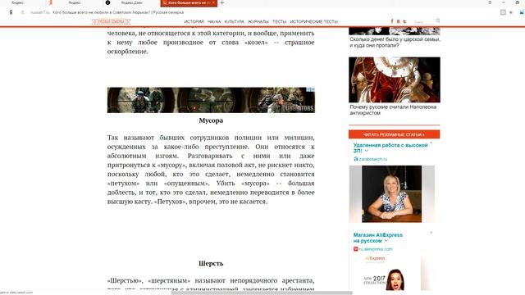Click the bookmark star icon in the address bar
The height and width of the screenshot is (295, 525).
click(511, 12)
